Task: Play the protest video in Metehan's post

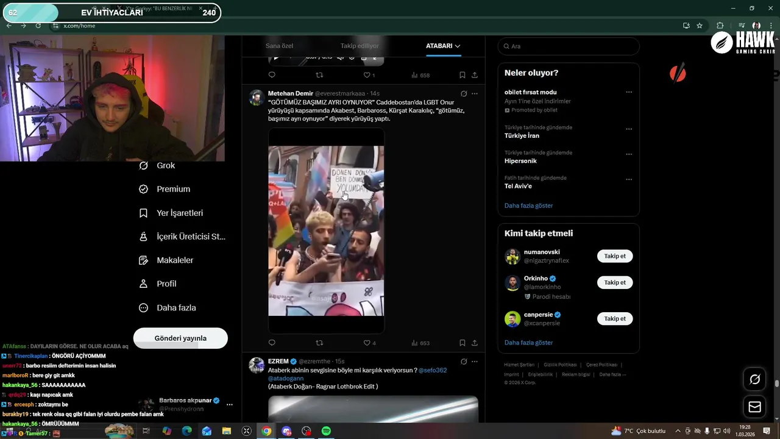Action: [x=326, y=230]
